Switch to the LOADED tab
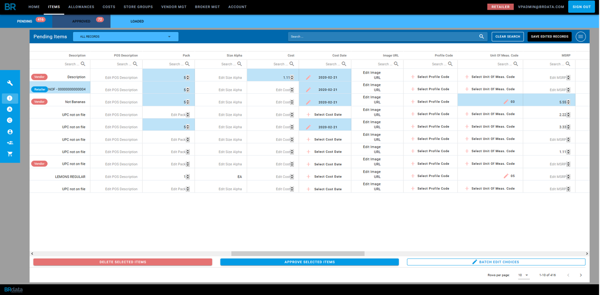600x295 pixels. click(x=137, y=21)
